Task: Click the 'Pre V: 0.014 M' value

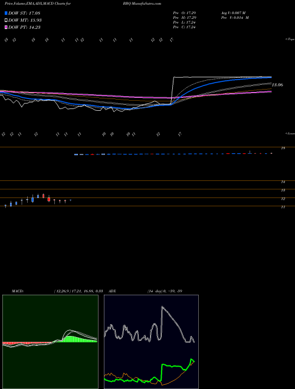Action: point(234,18)
